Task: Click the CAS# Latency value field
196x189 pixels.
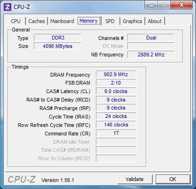Action: (x=116, y=91)
